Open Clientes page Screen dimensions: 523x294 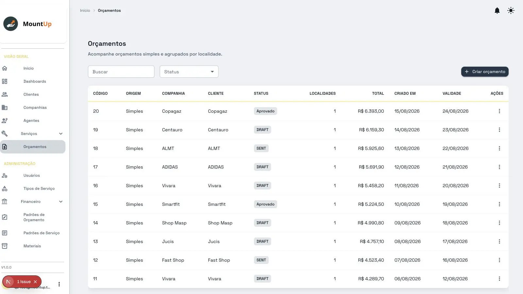coord(31,94)
